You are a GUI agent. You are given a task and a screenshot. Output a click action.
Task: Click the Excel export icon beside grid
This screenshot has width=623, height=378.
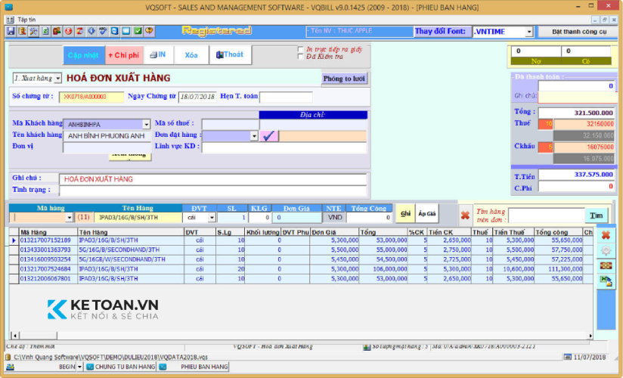pos(605,280)
